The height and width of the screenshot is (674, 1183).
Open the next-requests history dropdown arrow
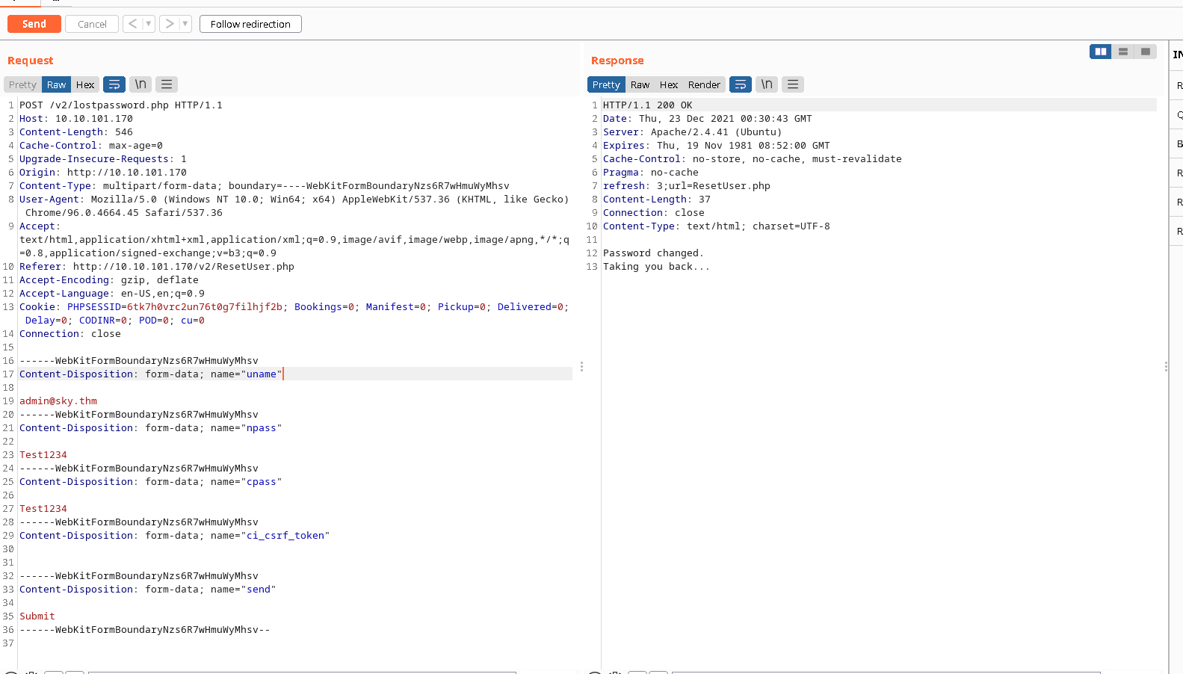[x=185, y=24]
